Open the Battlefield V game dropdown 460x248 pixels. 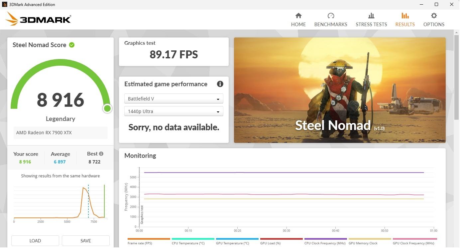173,99
